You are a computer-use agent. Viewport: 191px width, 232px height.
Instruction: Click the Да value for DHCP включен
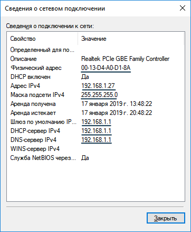click(85, 77)
